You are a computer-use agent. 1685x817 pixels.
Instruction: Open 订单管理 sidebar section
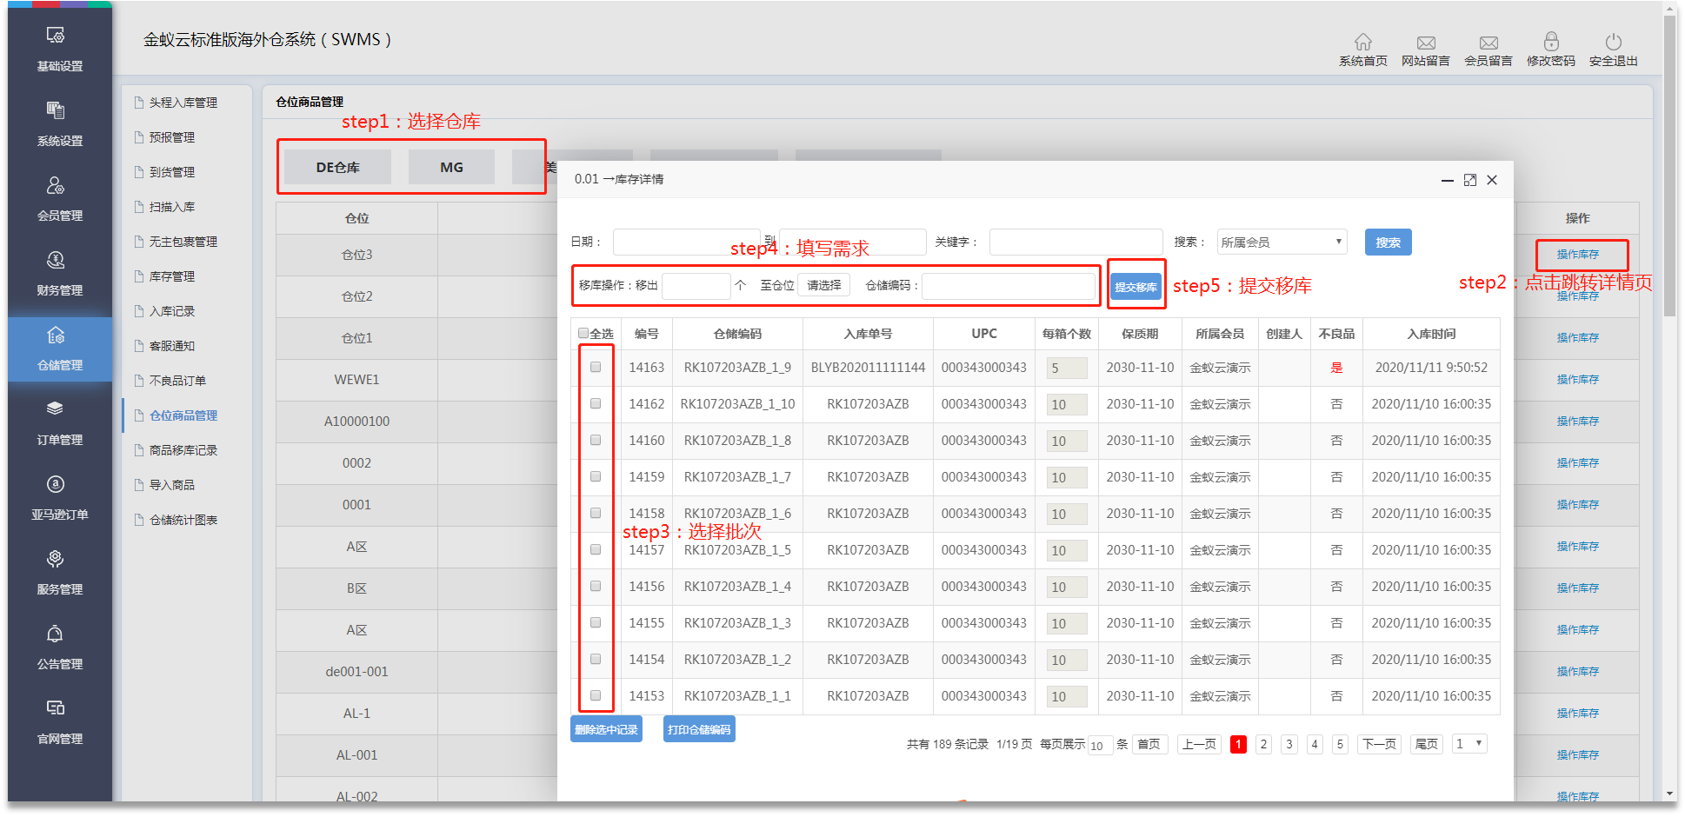coord(56,409)
